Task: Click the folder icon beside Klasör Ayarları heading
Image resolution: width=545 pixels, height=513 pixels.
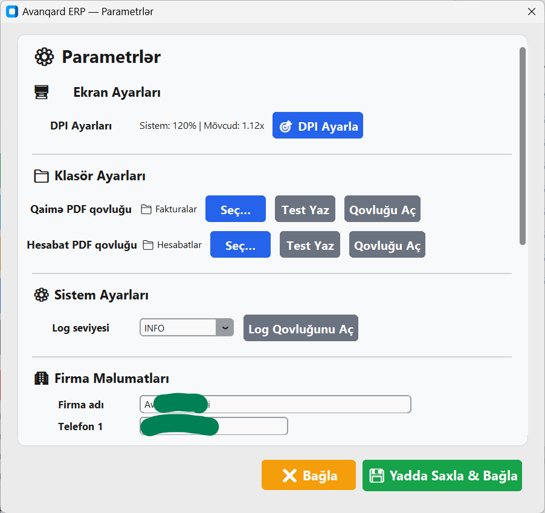Action: (x=41, y=175)
